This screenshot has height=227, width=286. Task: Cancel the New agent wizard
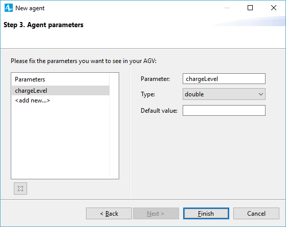coord(256,213)
